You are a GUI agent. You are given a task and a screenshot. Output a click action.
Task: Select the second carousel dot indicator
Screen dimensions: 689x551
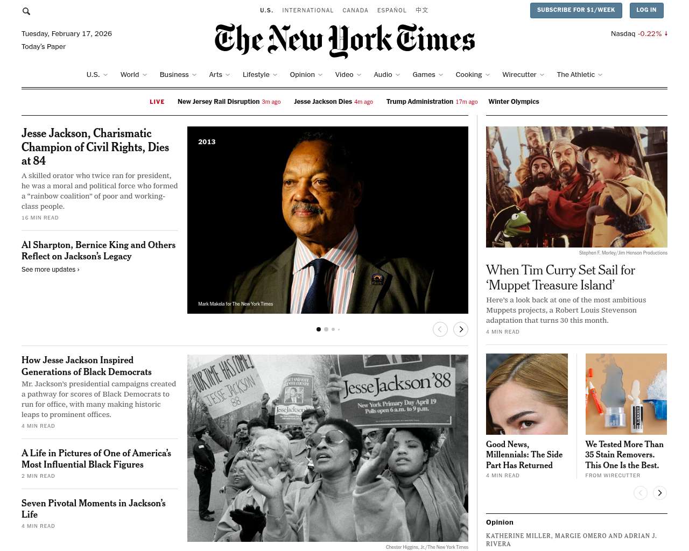tap(326, 329)
